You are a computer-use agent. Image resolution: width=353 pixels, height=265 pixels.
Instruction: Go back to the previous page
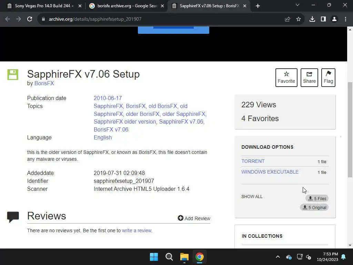tap(8, 19)
